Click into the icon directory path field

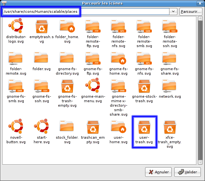[86, 12]
